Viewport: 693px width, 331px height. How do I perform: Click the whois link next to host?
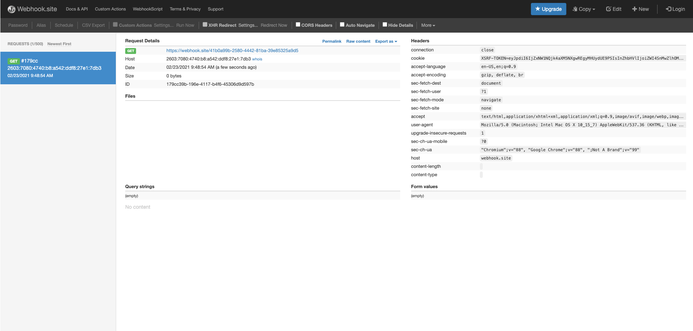[x=257, y=59]
